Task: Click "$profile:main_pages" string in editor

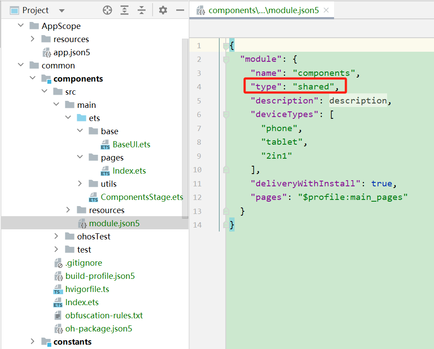Action: click(353, 197)
